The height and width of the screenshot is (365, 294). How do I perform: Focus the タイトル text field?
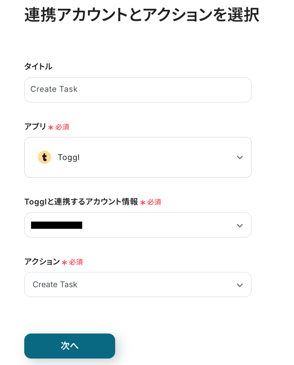[x=138, y=90]
